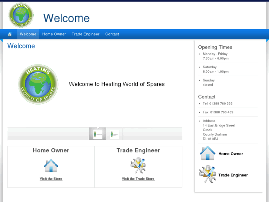Click the County Durham address line
The image size is (269, 202).
pos(215,135)
